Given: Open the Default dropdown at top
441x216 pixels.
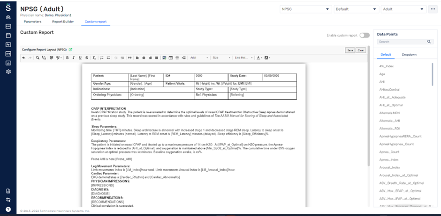Looking at the screenshot, I should (x=357, y=9).
